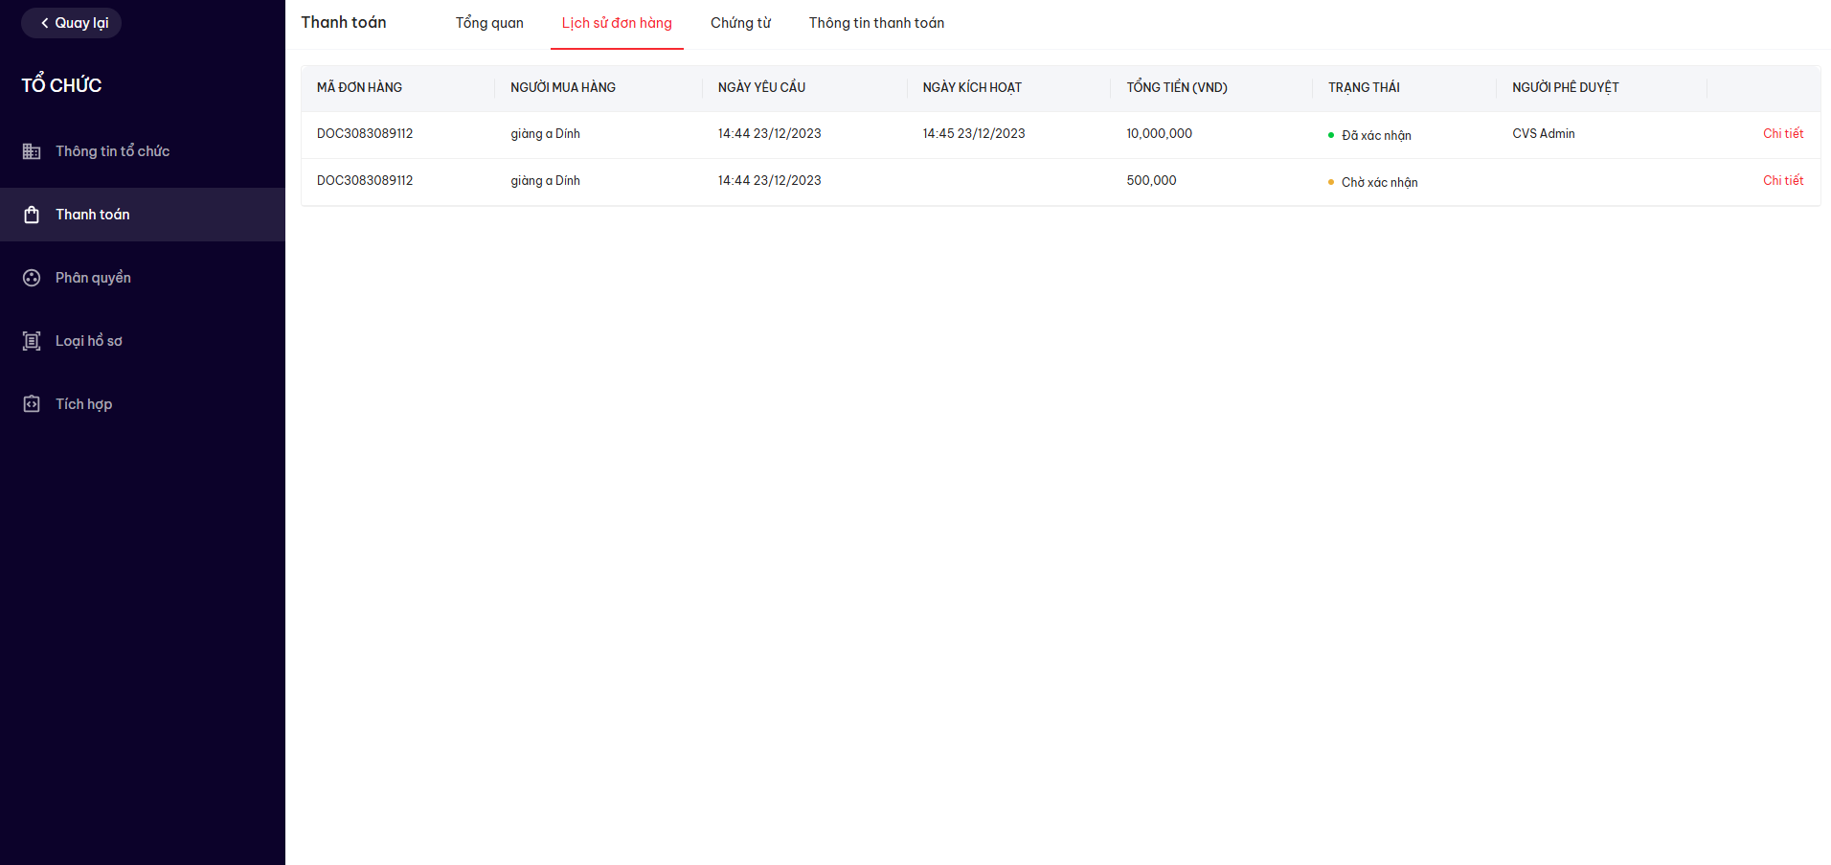1831x865 pixels.
Task: Click the 500,000 amount cell
Action: click(1151, 180)
